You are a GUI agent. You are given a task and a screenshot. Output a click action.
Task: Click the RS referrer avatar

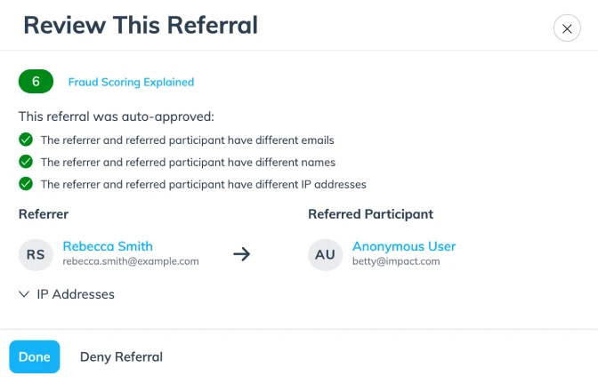(x=36, y=254)
